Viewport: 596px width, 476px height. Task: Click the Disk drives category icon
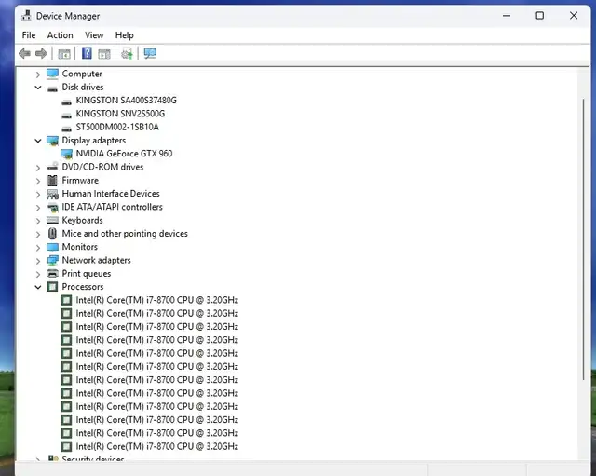click(52, 88)
